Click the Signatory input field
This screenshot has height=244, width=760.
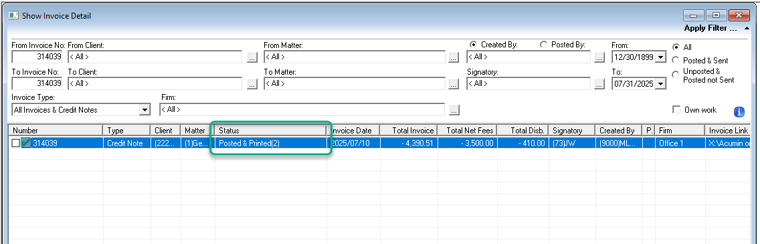pyautogui.click(x=529, y=83)
